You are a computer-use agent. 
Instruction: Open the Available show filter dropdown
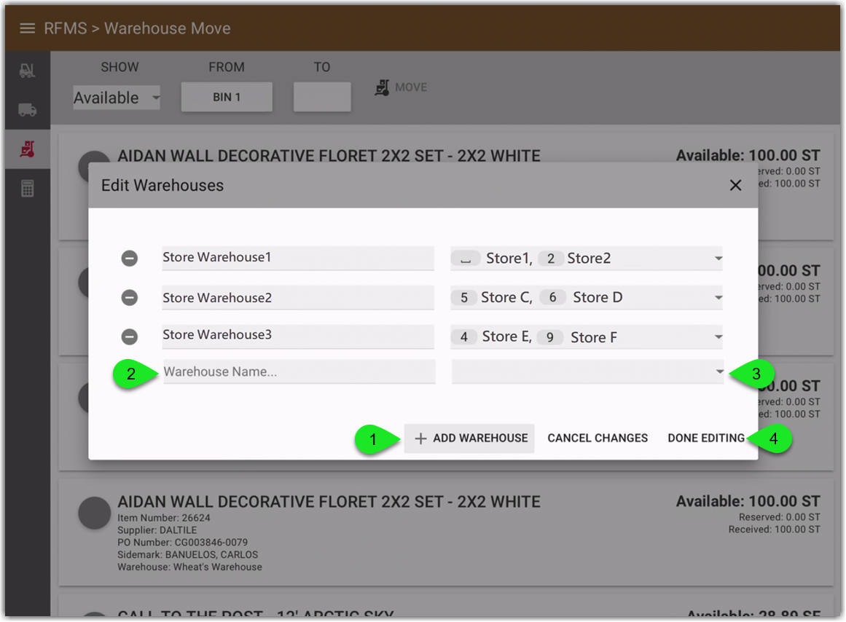point(116,97)
